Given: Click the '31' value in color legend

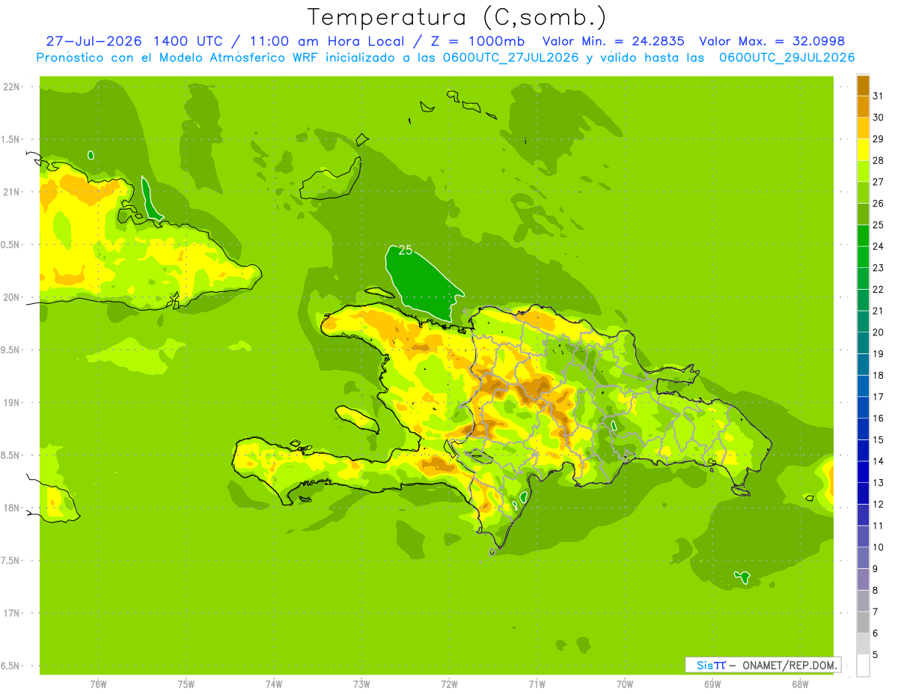Looking at the screenshot, I should 878,96.
